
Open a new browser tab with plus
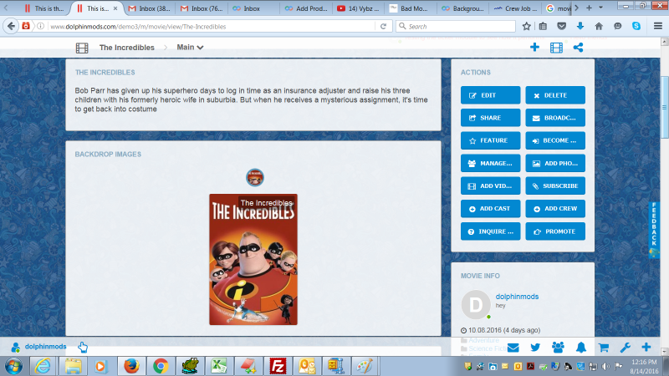589,8
